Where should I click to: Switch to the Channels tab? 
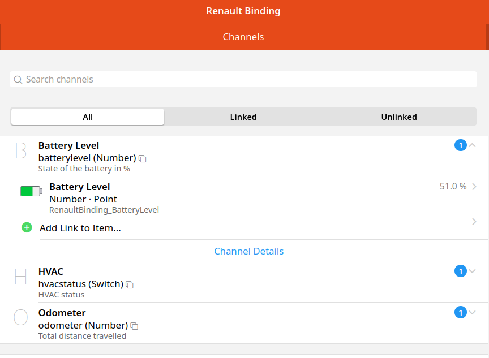[x=243, y=37]
